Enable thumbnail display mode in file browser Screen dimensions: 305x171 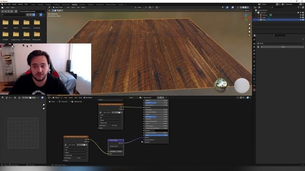click(34, 15)
